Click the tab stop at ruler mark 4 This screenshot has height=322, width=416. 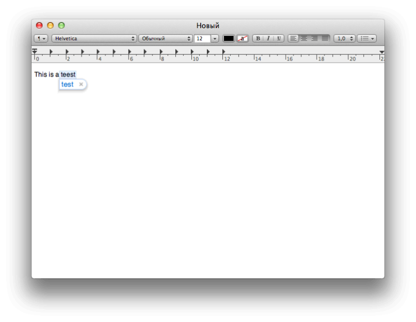(98, 52)
